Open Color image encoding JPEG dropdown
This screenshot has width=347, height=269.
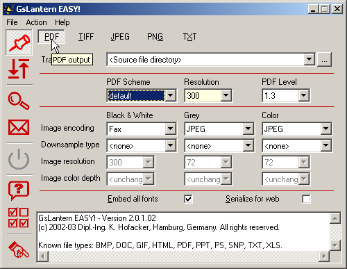pyautogui.click(x=326, y=129)
